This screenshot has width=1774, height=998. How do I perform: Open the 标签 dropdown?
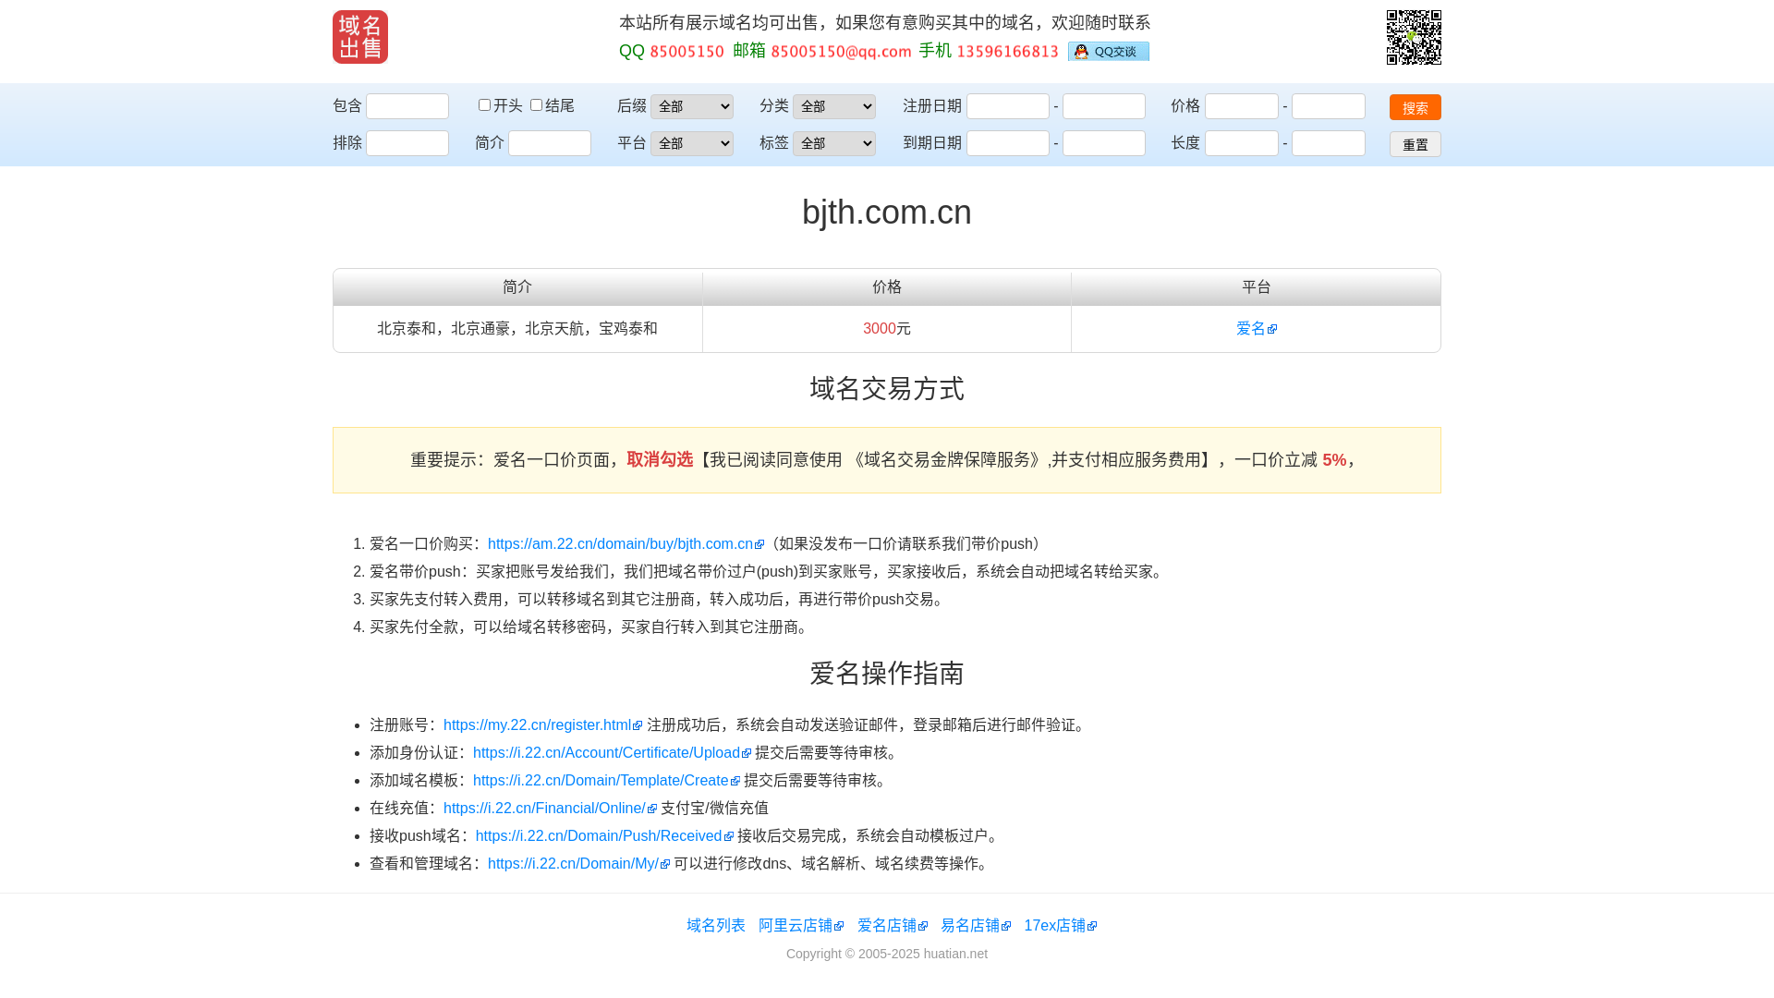pos(833,143)
